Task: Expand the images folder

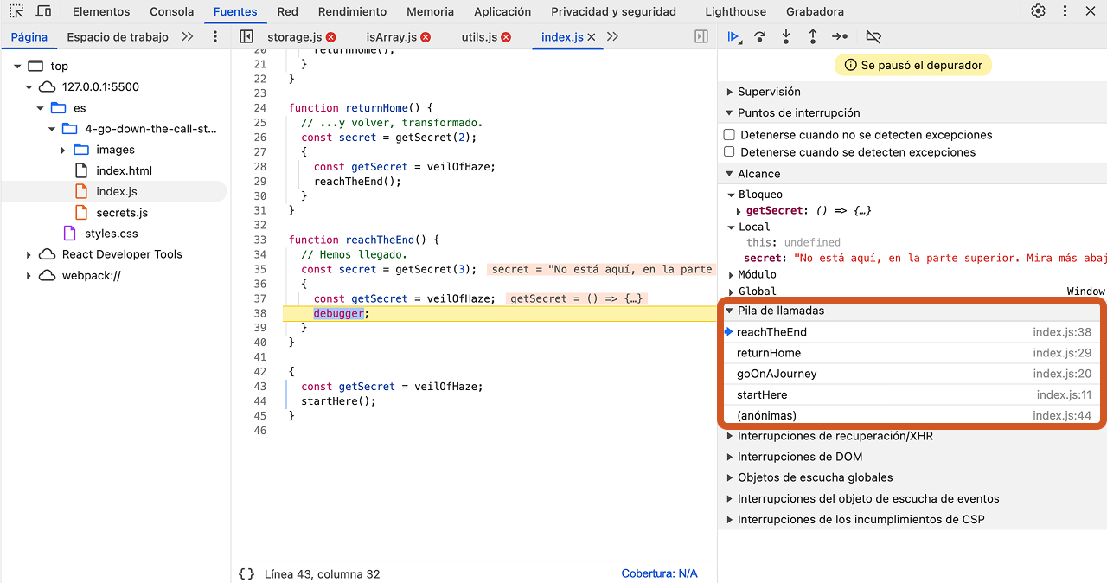Action: click(x=62, y=151)
